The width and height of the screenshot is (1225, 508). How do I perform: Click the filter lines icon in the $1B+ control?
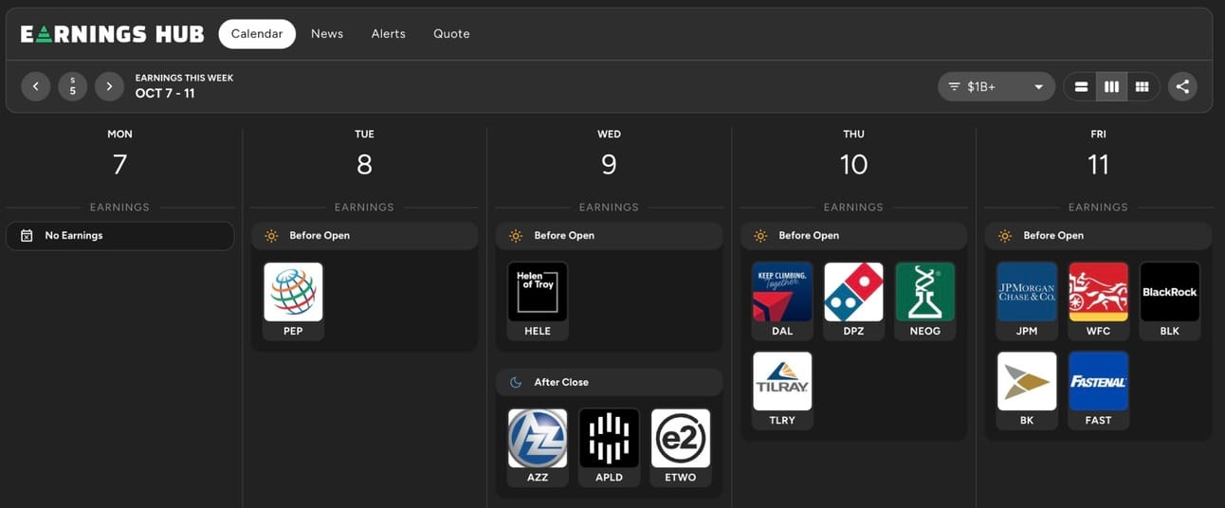tap(955, 86)
